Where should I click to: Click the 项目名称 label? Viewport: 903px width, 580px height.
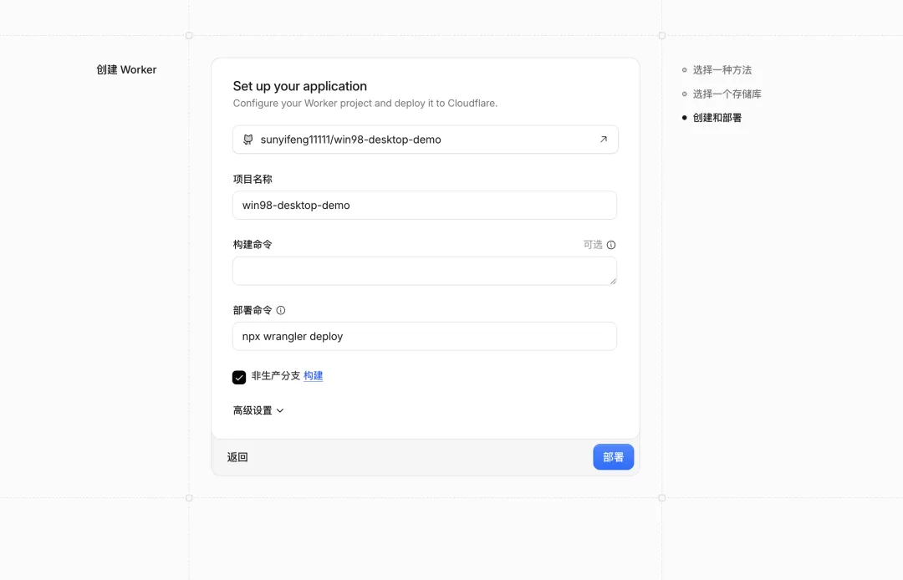coord(253,179)
